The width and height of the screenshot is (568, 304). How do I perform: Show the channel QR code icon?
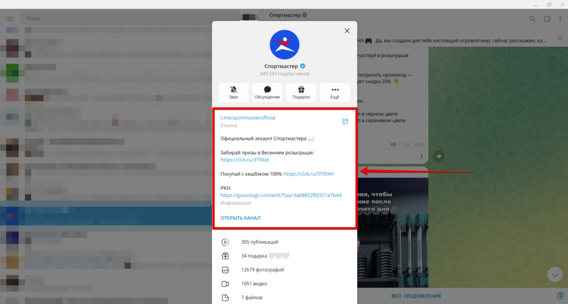(345, 121)
